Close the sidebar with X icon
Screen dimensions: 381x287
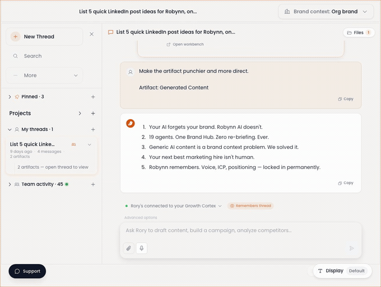tap(91, 34)
